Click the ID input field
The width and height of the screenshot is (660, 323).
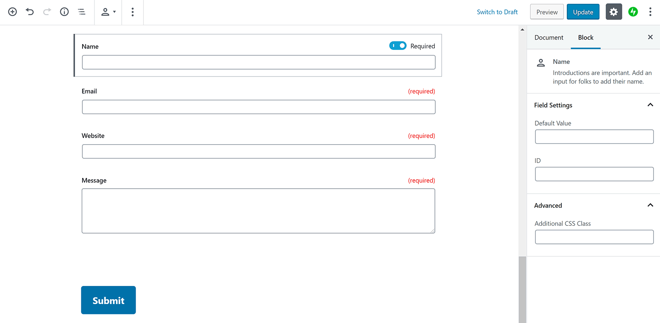(x=594, y=174)
